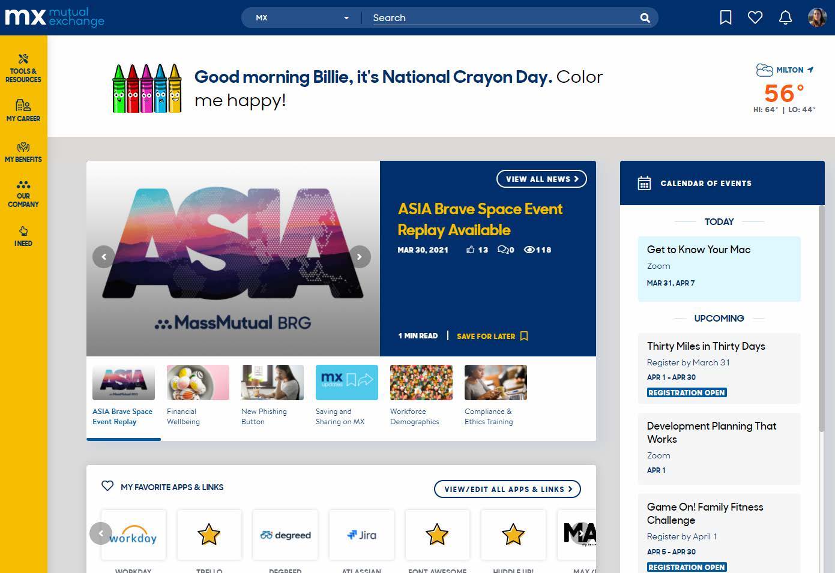Click calendar events scrollbar

(822, 318)
